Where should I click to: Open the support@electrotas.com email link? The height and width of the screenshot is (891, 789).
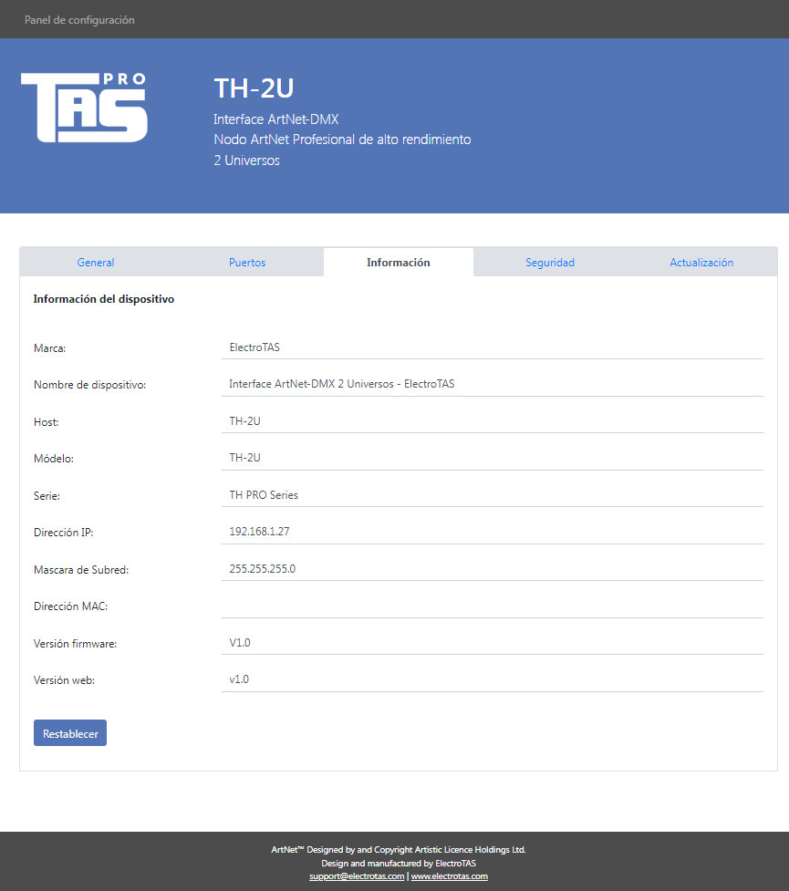click(x=357, y=876)
